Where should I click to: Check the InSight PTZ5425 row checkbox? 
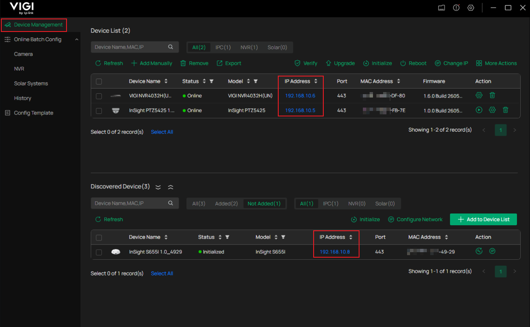coord(99,111)
